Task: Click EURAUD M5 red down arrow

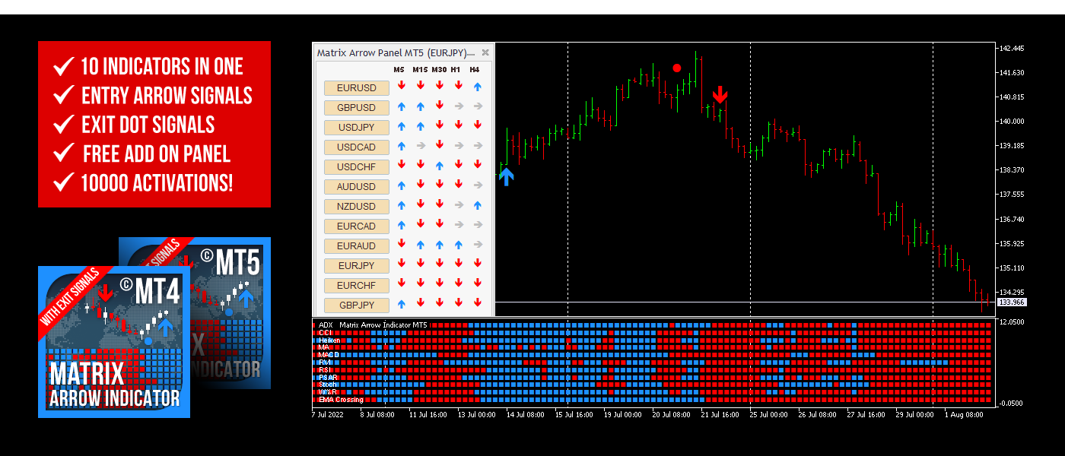Action: 401,245
